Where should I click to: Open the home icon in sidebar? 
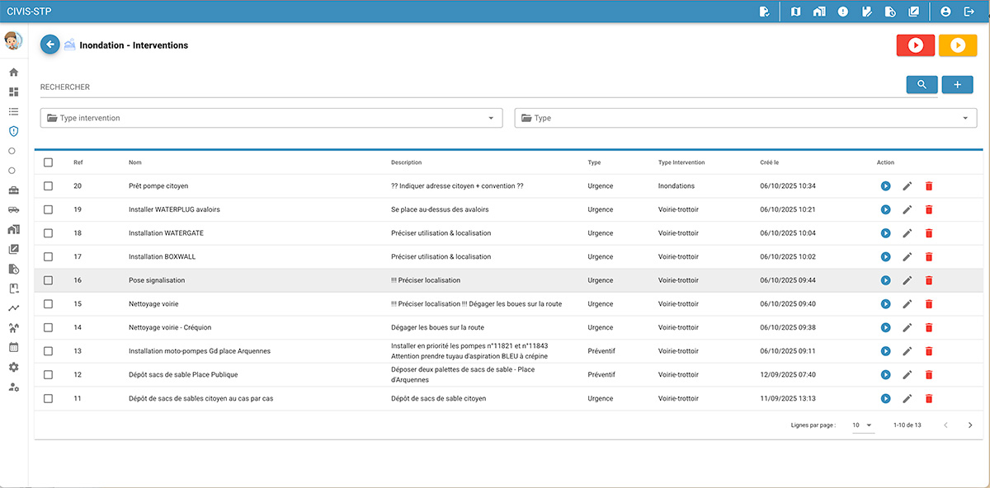pyautogui.click(x=13, y=73)
